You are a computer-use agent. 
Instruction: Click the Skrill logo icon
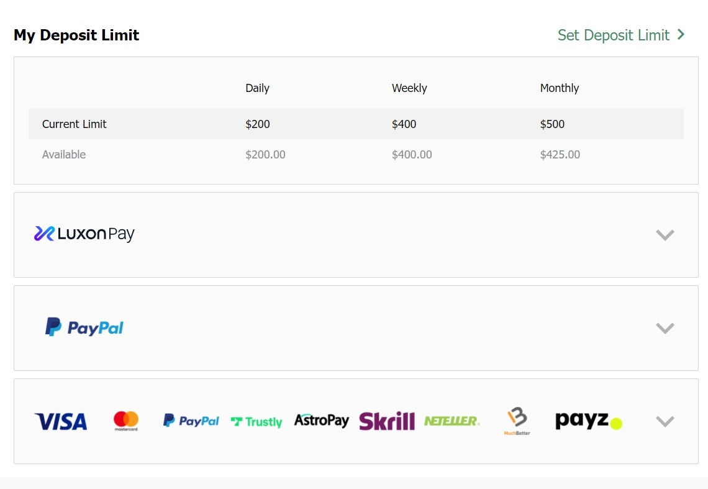pyautogui.click(x=386, y=421)
